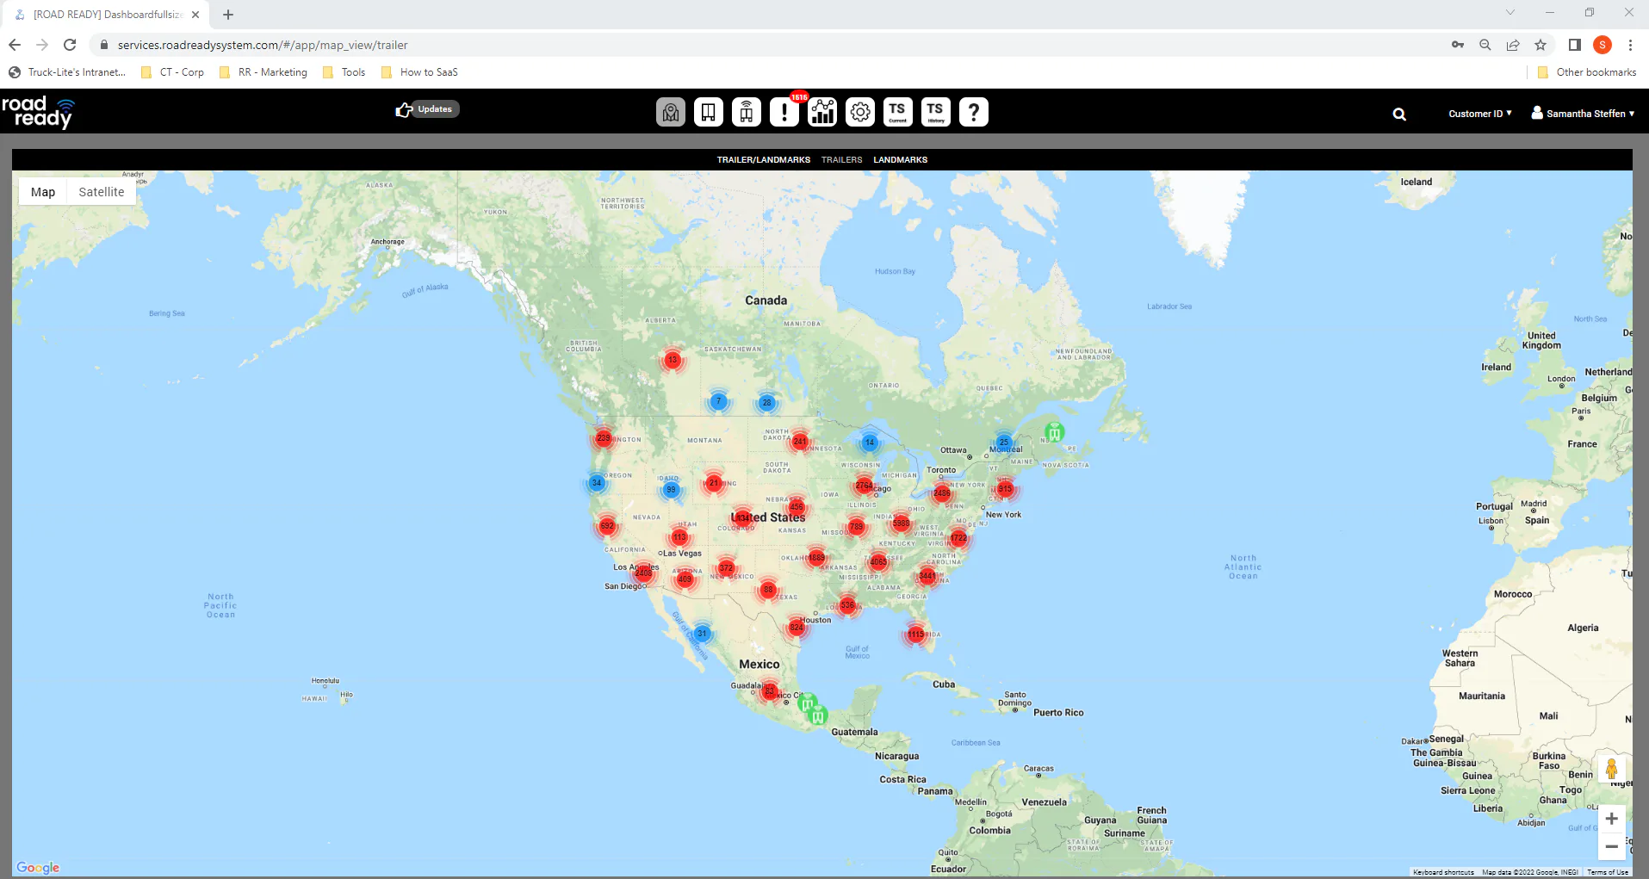Expand the Customer ID dropdown

click(x=1479, y=114)
